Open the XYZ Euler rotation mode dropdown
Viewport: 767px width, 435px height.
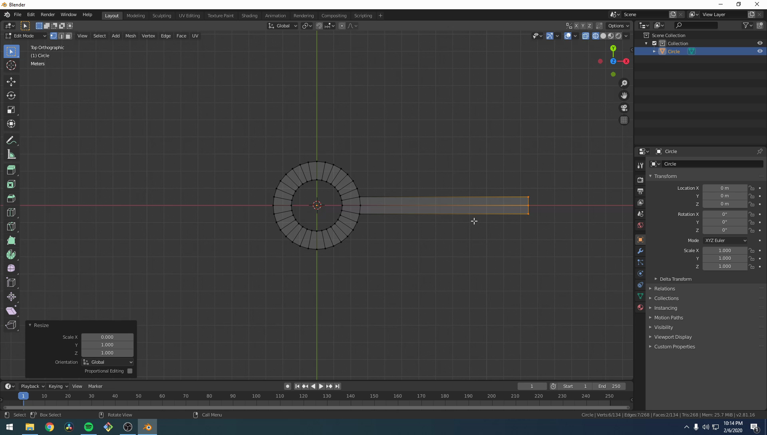(725, 240)
